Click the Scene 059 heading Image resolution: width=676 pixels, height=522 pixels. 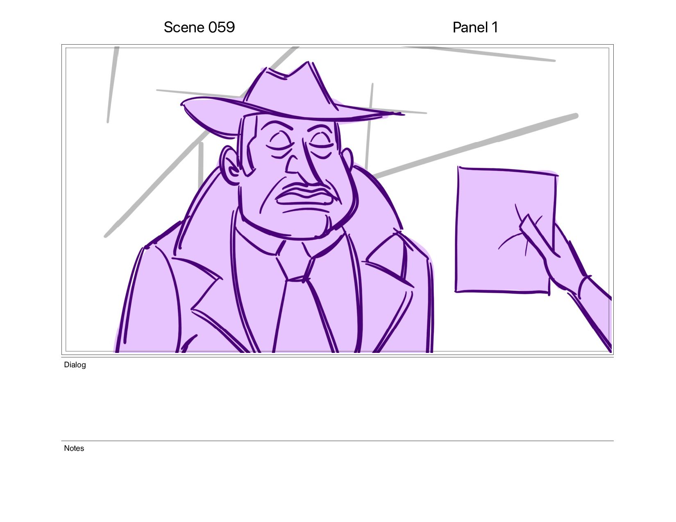(x=199, y=27)
